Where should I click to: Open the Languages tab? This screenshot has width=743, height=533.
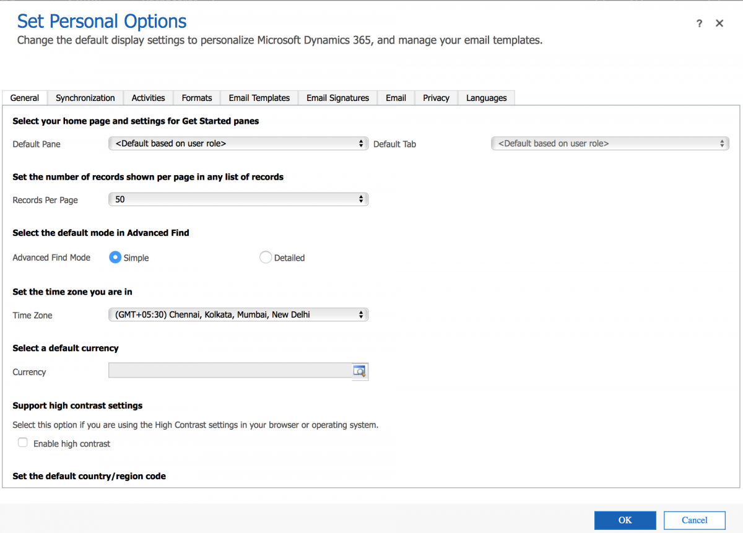[x=486, y=98]
